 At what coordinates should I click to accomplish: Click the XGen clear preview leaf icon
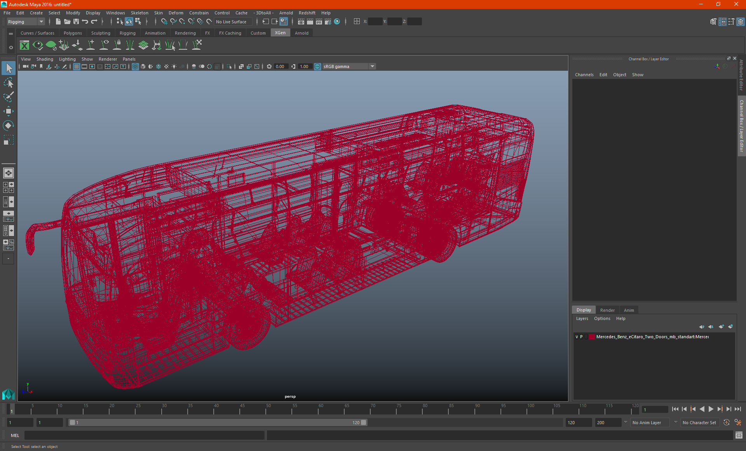click(51, 45)
